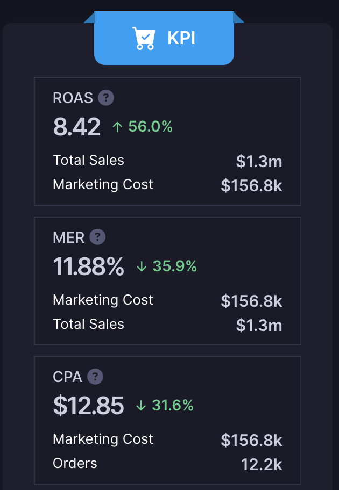This screenshot has width=339, height=490.
Task: Click the up arrow beside 56.0%
Action: click(117, 127)
